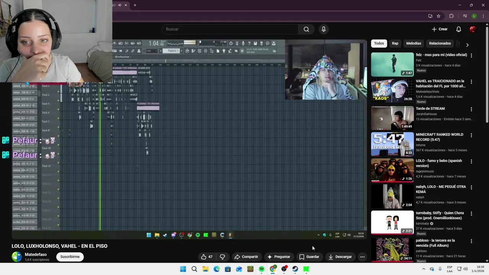Open options for 'ME PEGUÉ OTRA KEMÁ' video

point(471,188)
